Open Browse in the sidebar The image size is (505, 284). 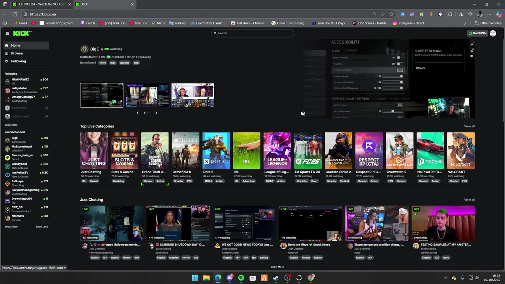26,53
